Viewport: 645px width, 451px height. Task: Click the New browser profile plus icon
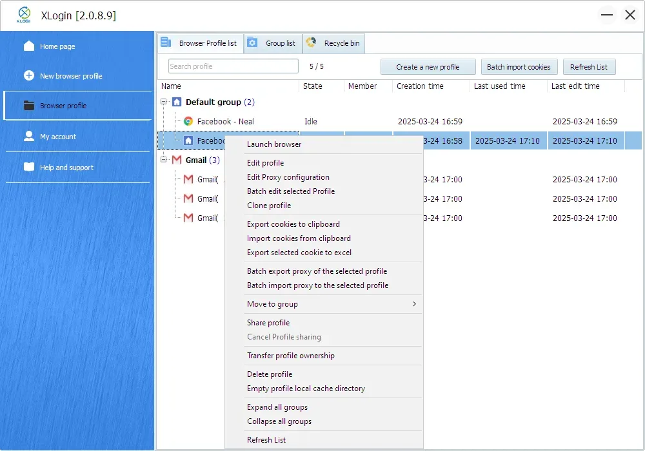[29, 75]
